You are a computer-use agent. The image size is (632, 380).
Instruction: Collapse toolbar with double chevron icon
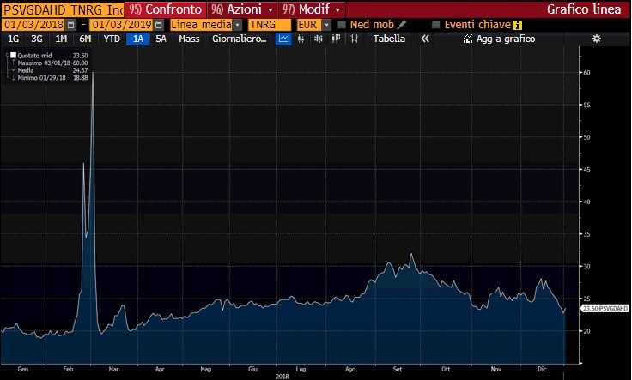click(425, 39)
